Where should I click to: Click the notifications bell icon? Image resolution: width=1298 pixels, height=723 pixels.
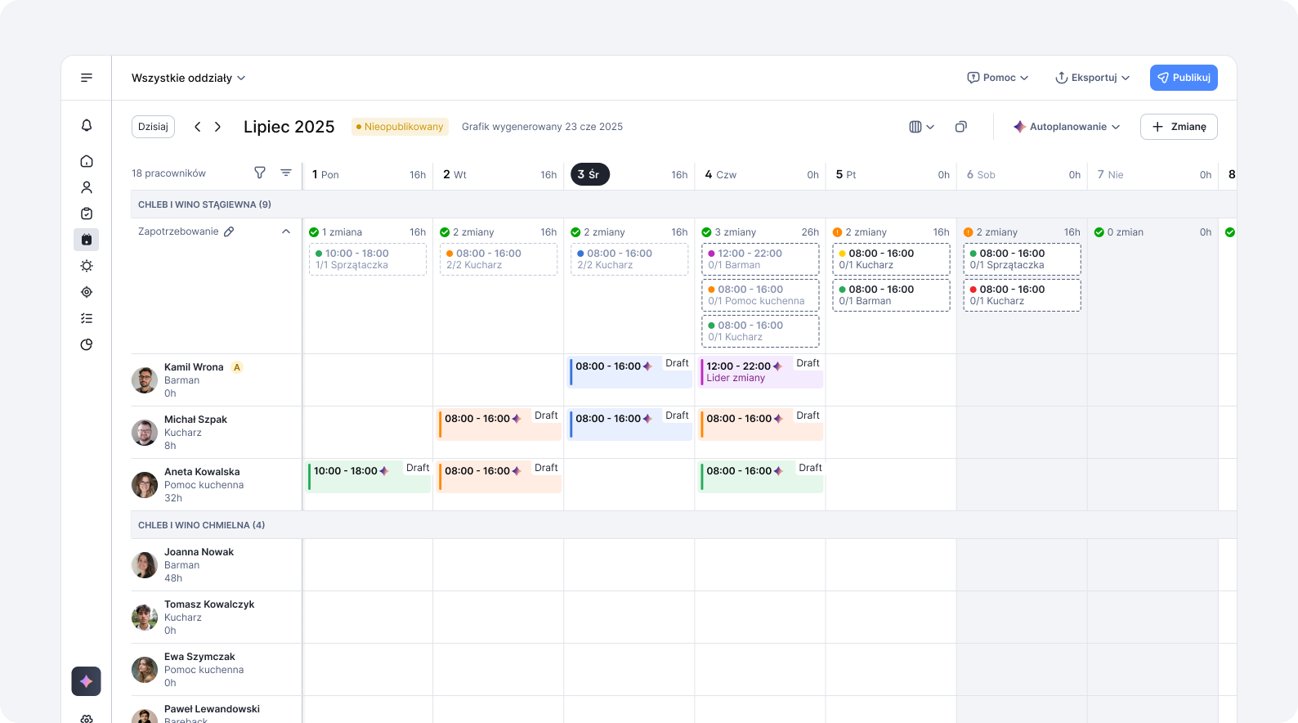click(x=87, y=125)
